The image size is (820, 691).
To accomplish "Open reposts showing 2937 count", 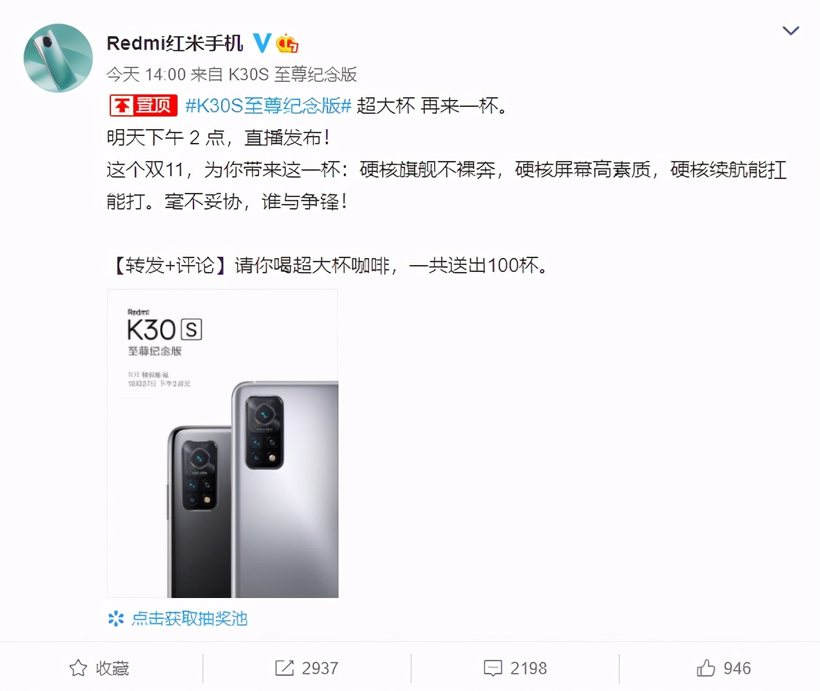I will click(x=307, y=668).
